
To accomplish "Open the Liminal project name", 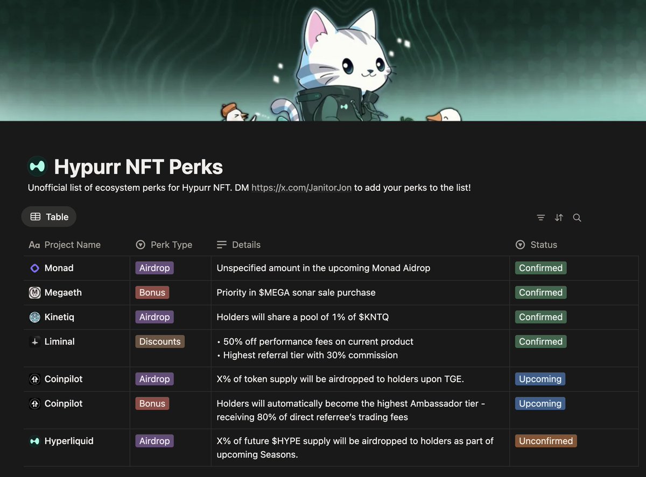I will [x=60, y=342].
